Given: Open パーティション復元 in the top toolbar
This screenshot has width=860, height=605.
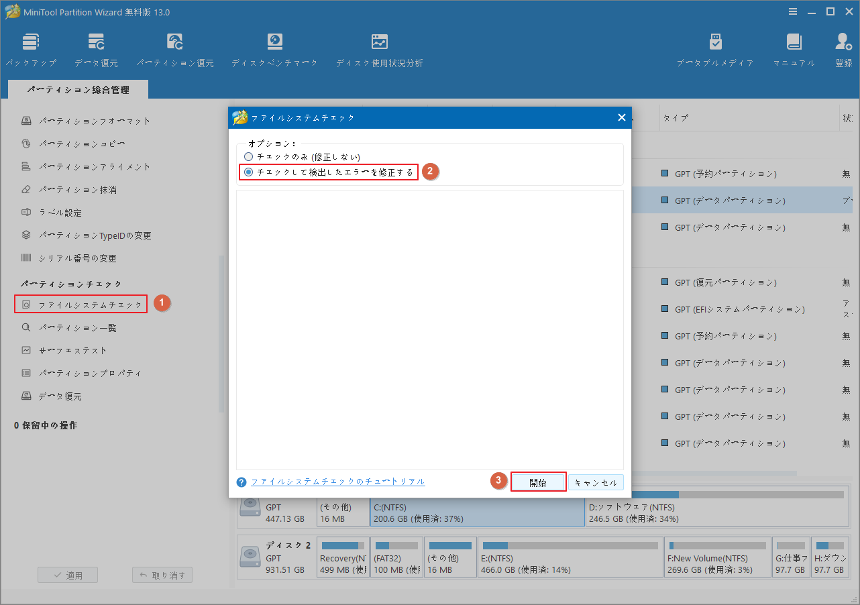Looking at the screenshot, I should click(x=175, y=50).
